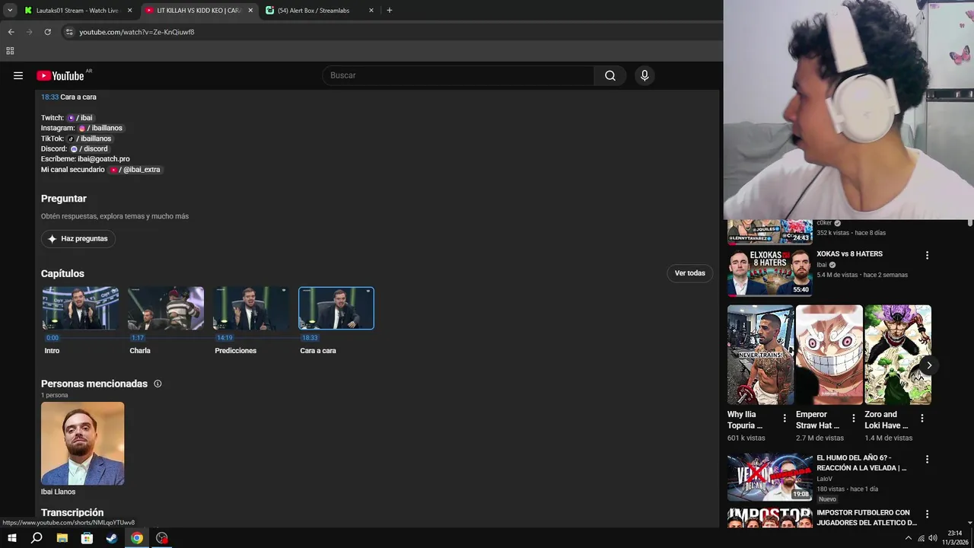
Task: Open the volume icon in system tray
Action: click(933, 538)
